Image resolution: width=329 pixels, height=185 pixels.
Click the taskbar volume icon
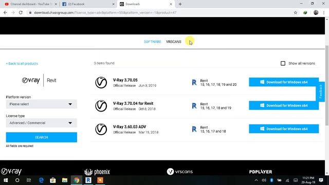coord(264,180)
